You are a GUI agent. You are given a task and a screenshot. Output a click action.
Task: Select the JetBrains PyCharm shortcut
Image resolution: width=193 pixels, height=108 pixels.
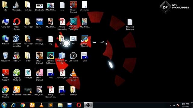click(x=51, y=56)
